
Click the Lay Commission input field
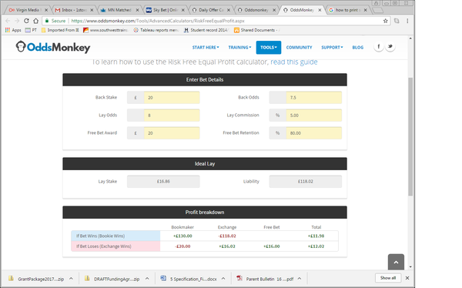click(313, 116)
